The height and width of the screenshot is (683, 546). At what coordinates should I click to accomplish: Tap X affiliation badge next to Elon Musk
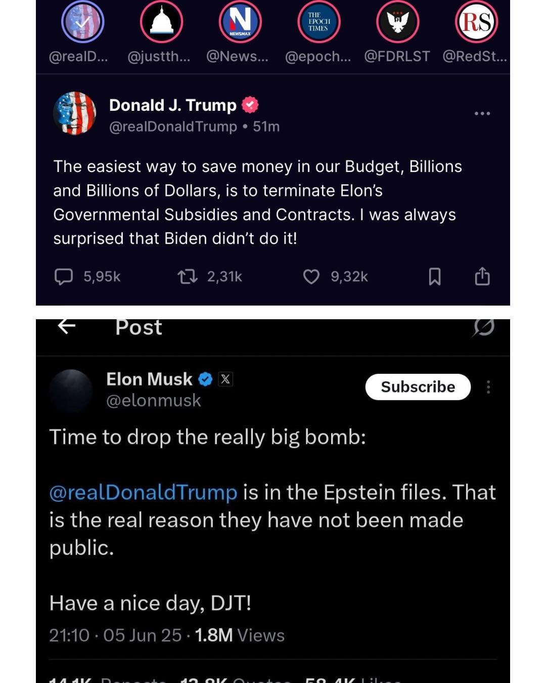tap(225, 379)
